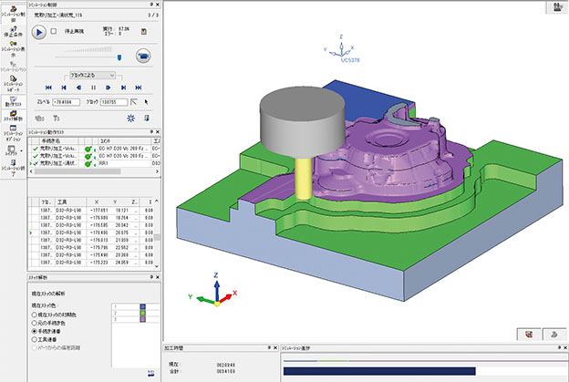
Task: Click the video camera record icon
Action: click(142, 56)
